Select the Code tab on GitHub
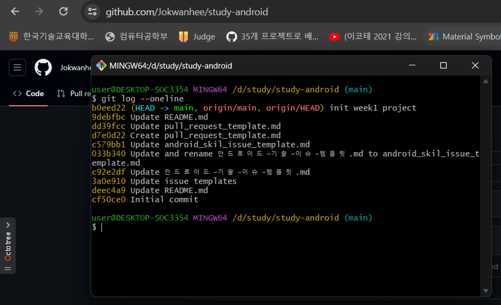The image size is (501, 305). click(28, 93)
